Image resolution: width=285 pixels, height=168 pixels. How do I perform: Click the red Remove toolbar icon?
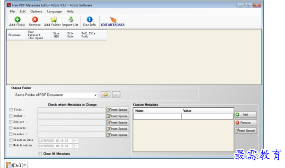coord(35,19)
